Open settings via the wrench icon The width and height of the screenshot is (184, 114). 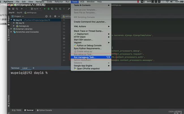click(69, 9)
